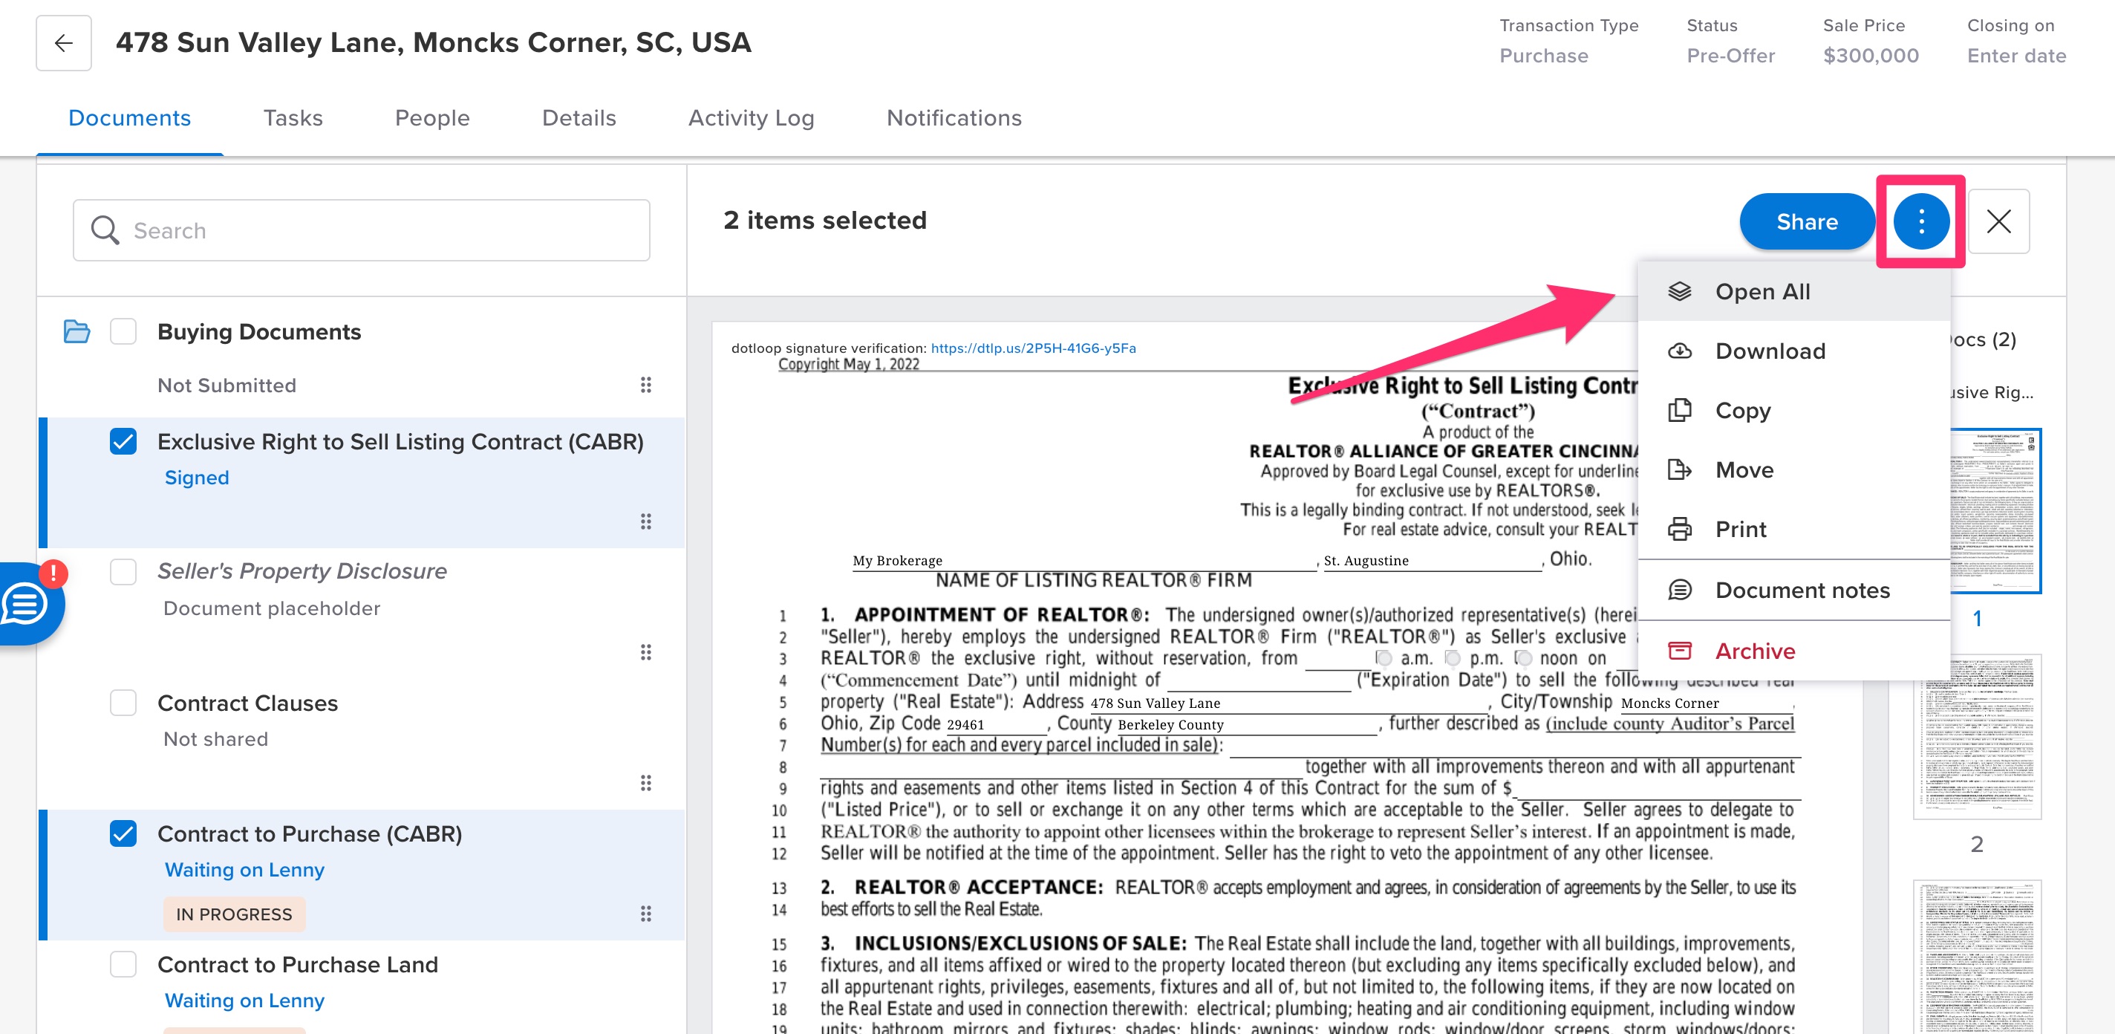Select the Copy icon in the overflow menu
The image size is (2115, 1034).
pos(1680,411)
